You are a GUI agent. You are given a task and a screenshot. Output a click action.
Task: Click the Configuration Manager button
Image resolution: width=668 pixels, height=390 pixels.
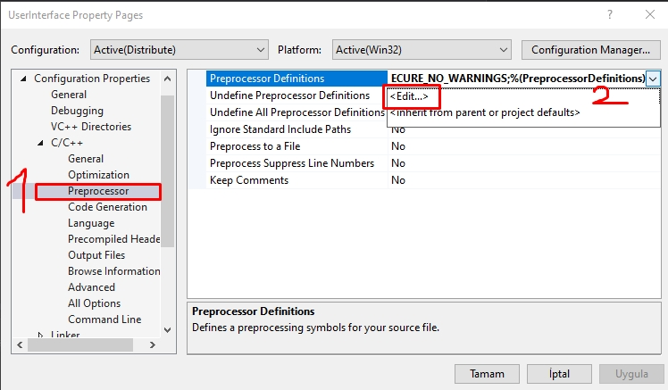[589, 50]
